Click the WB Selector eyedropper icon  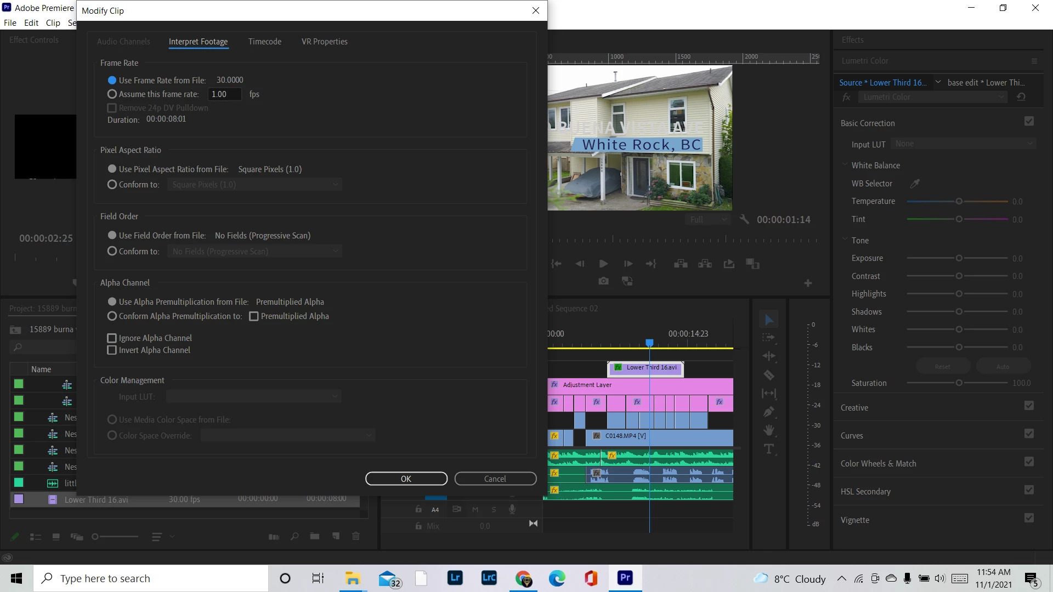pos(915,184)
